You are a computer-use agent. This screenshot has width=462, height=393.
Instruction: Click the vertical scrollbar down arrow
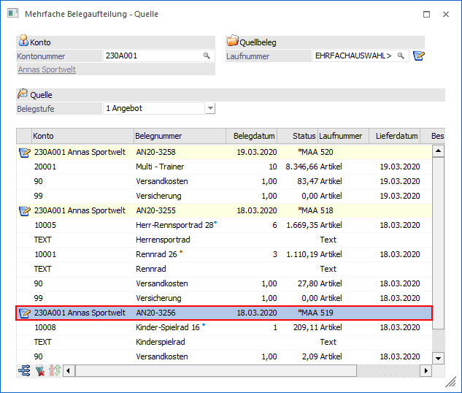[x=438, y=358]
